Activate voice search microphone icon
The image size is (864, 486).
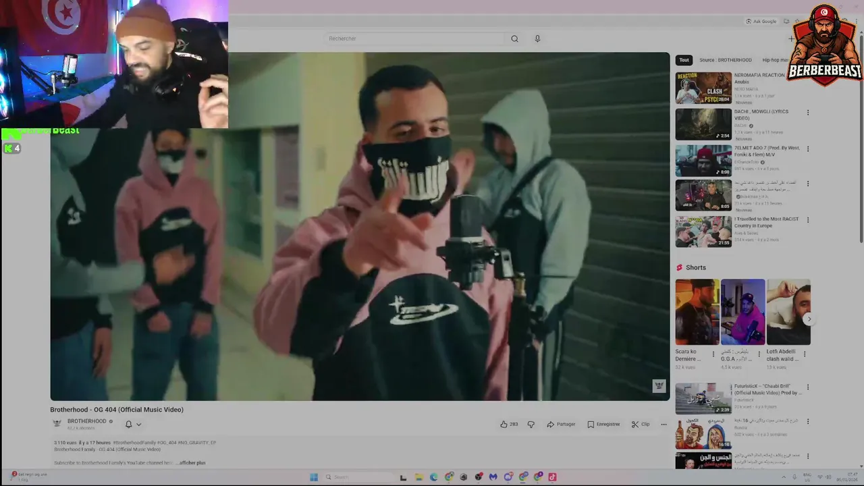(537, 38)
